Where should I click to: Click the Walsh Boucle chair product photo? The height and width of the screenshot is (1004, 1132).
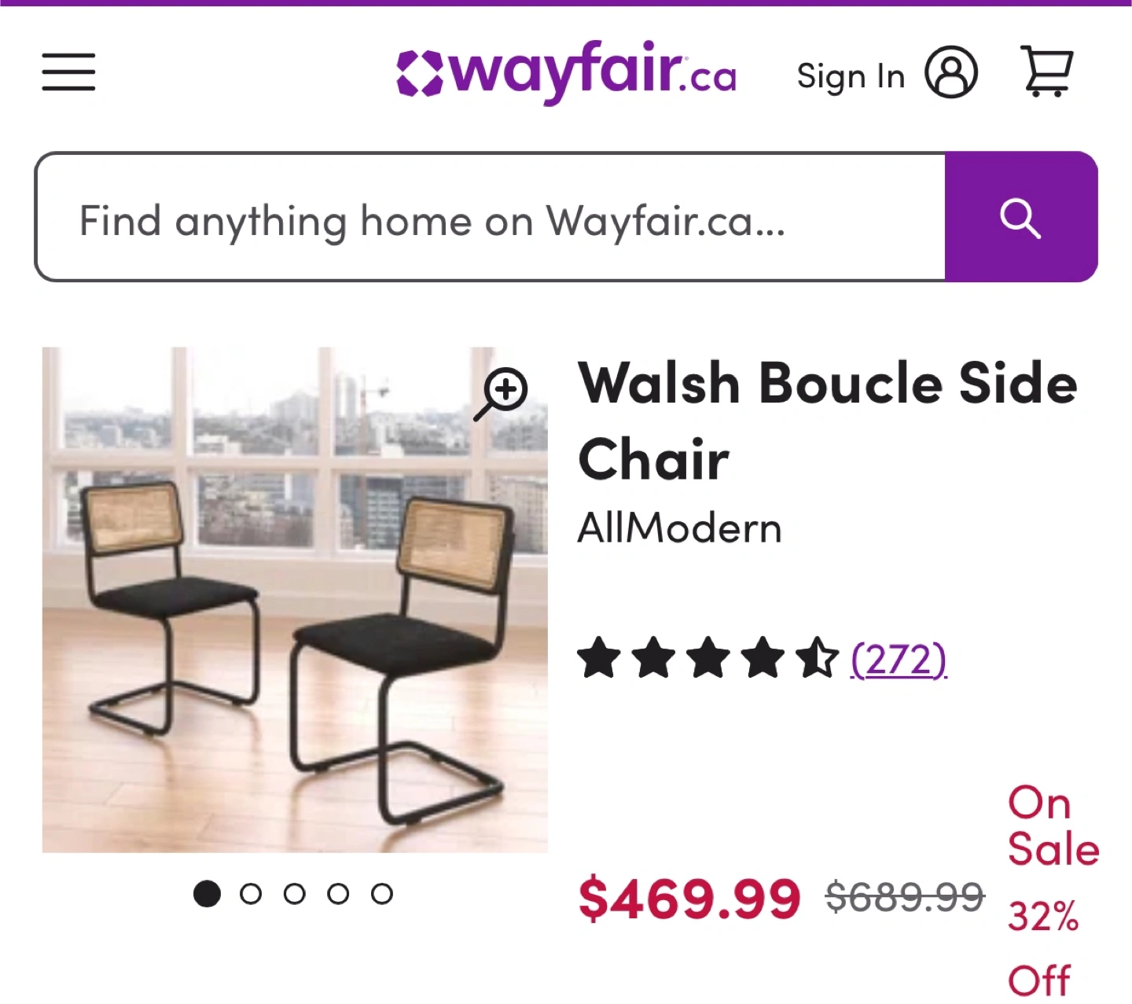click(x=295, y=613)
